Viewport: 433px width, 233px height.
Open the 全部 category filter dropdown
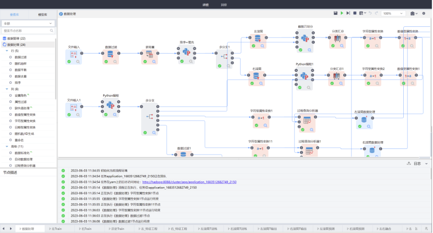[28, 23]
